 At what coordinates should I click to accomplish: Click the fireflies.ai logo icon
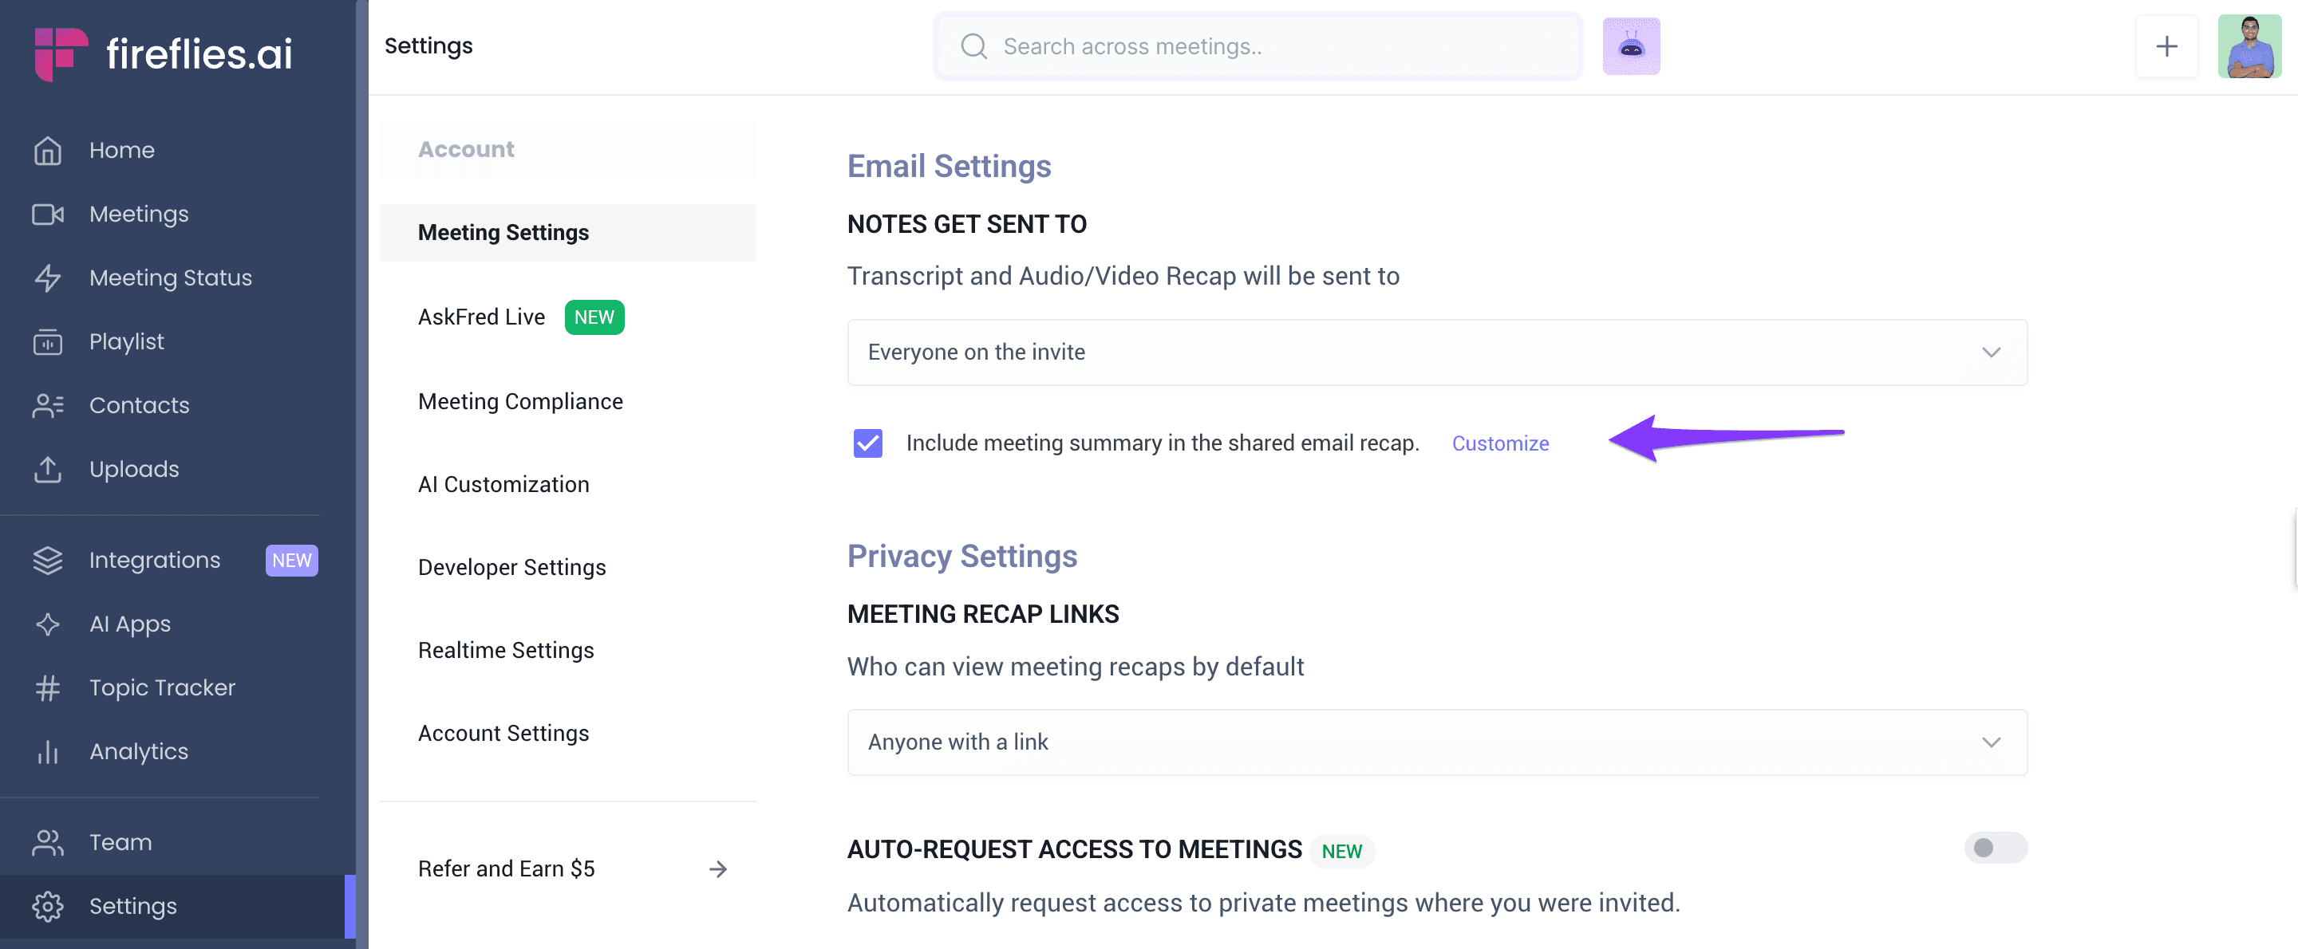point(61,53)
